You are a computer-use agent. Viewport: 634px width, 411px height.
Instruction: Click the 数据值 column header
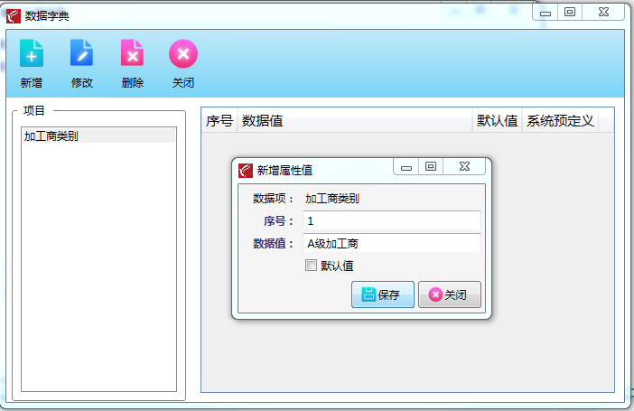click(x=355, y=120)
